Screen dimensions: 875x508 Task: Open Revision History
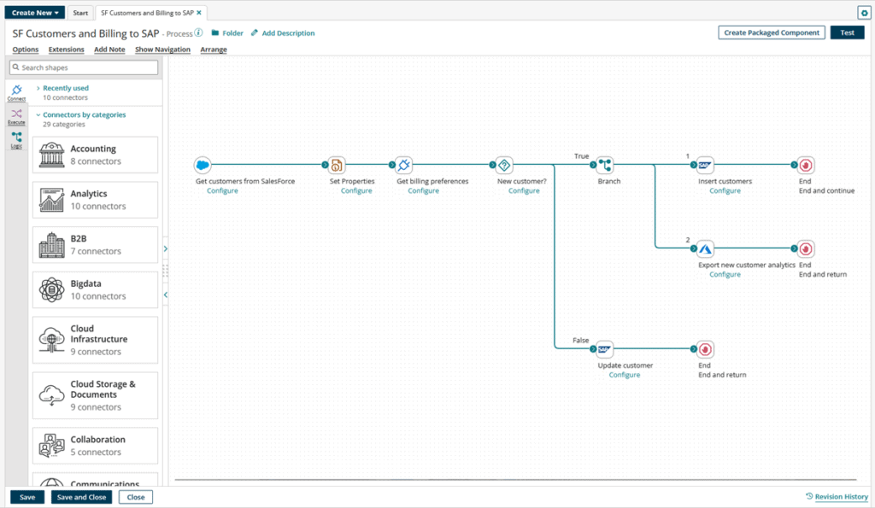[x=837, y=496]
